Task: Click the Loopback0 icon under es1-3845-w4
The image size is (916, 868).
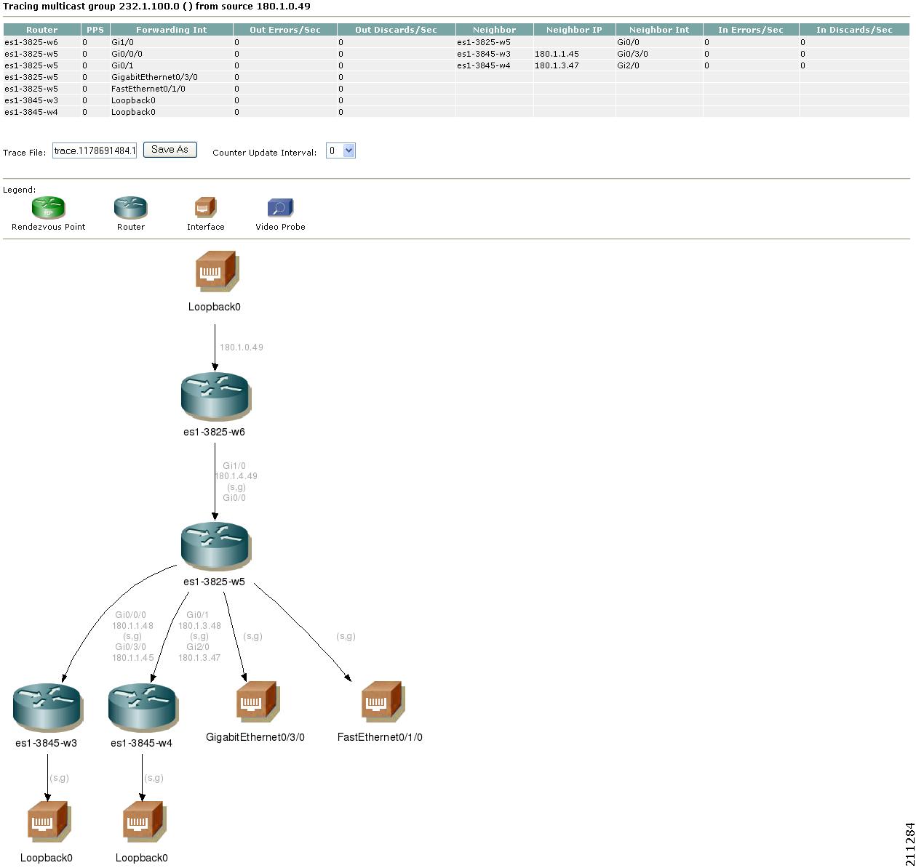Action: pyautogui.click(x=143, y=821)
